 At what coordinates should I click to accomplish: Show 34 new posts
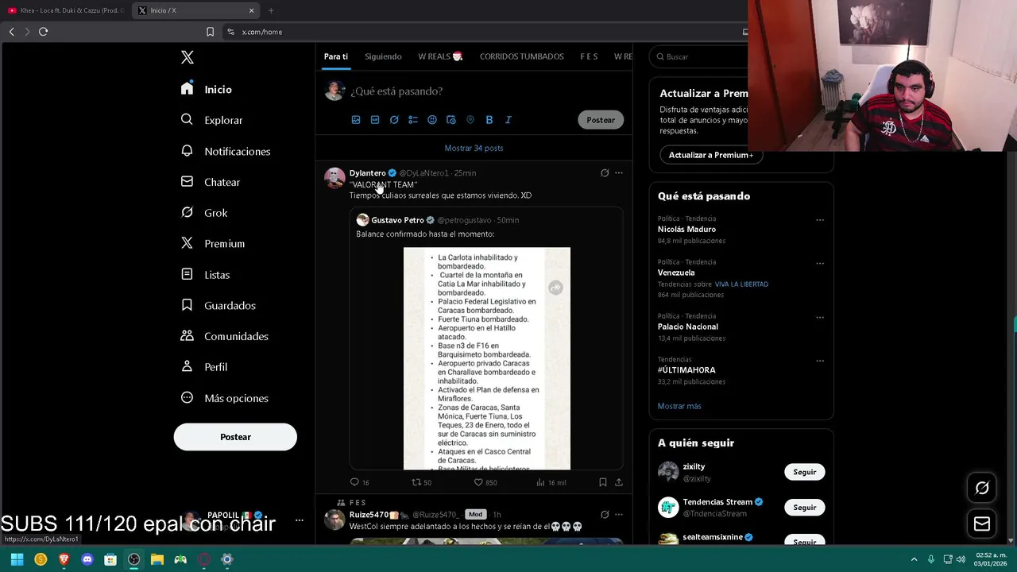tap(474, 148)
